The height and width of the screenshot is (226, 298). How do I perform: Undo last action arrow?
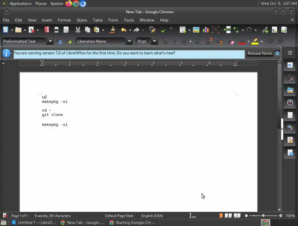coord(123,30)
